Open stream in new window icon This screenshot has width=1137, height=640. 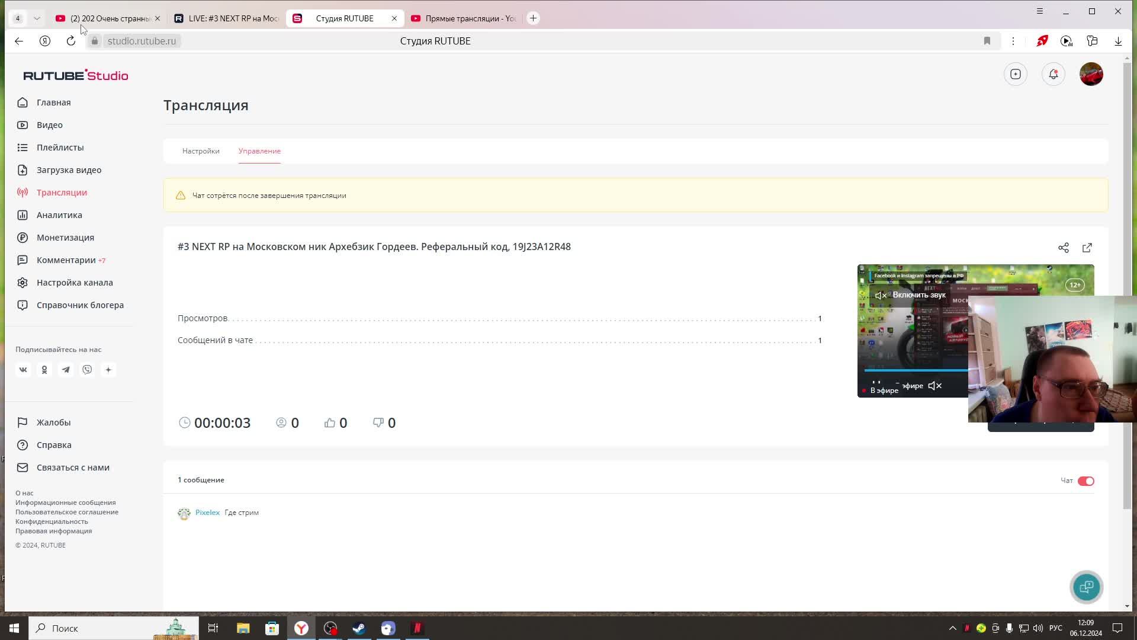1087,248
